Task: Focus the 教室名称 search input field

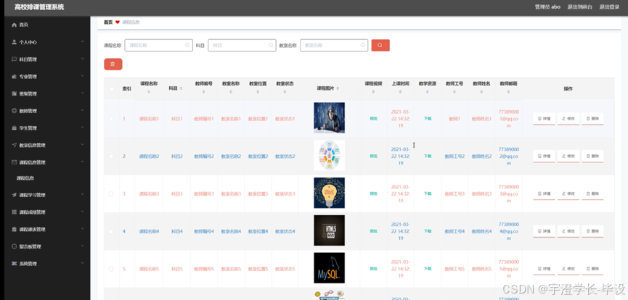Action: [334, 45]
